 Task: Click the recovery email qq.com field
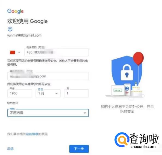point(48,76)
